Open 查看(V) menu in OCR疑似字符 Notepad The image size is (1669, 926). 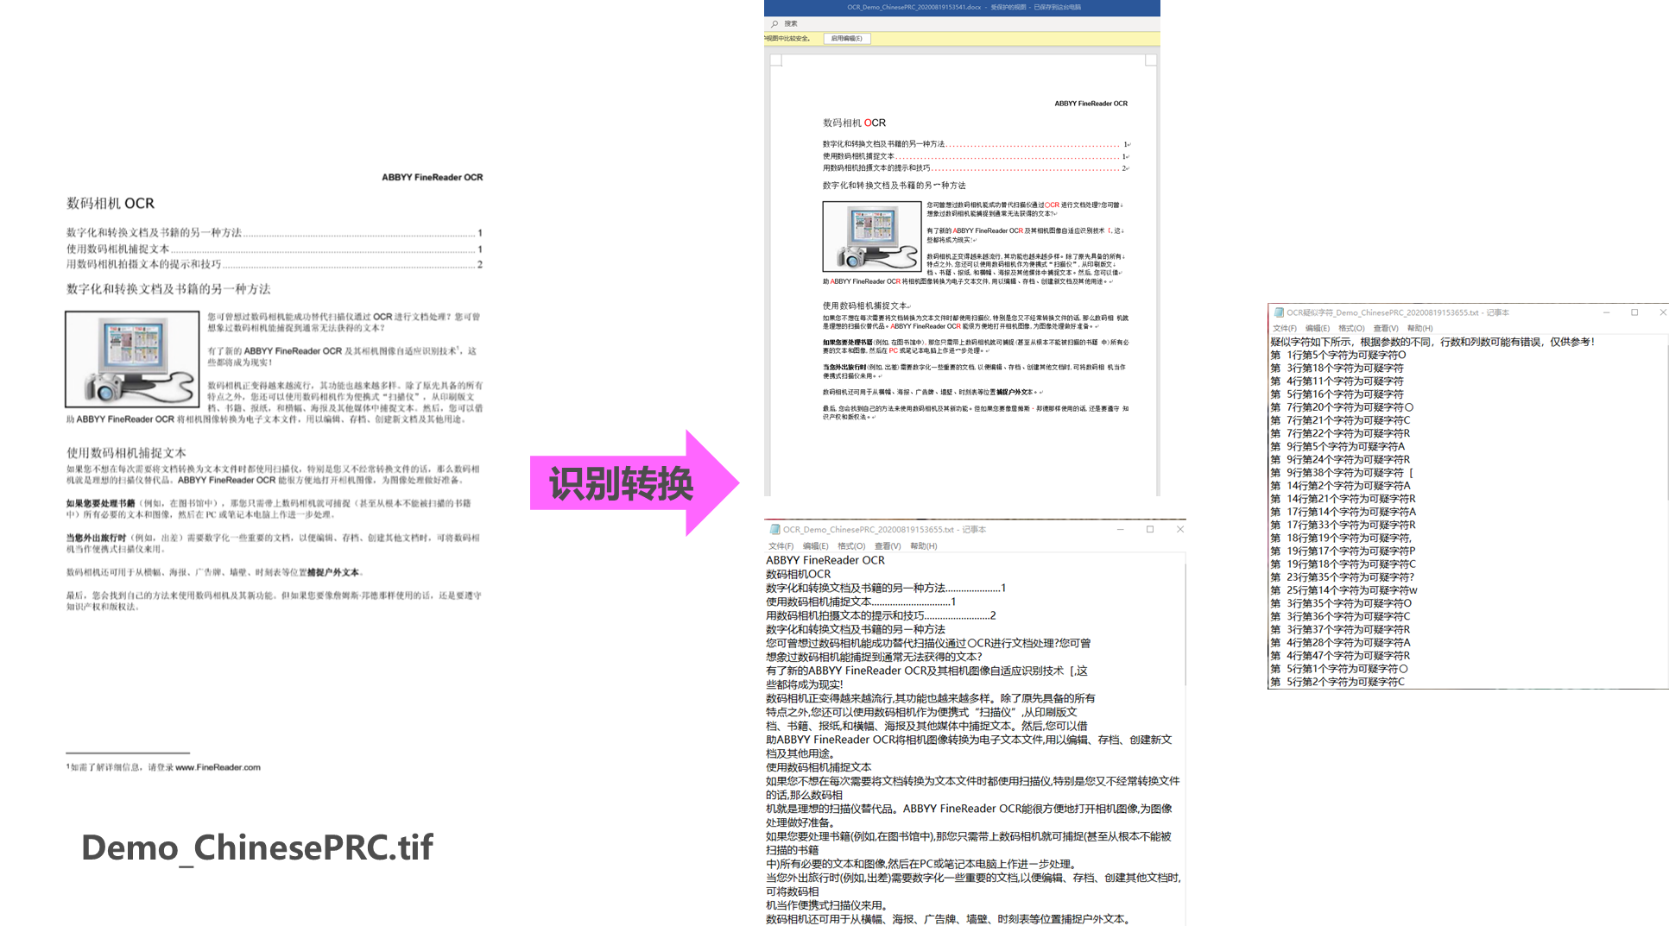click(x=1386, y=328)
